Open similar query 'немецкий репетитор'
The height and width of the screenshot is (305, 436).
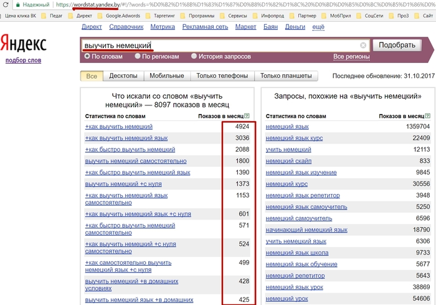[295, 276]
